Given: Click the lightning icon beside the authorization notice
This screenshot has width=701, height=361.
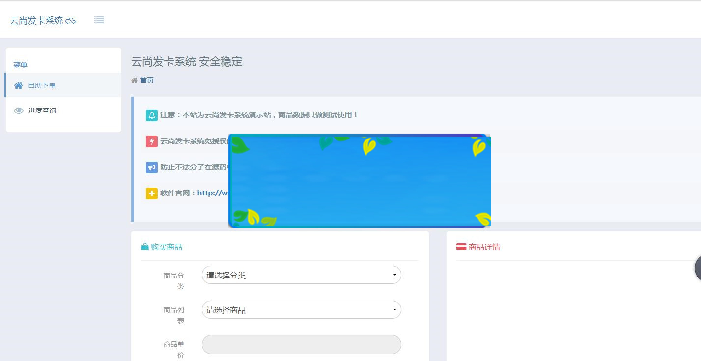Looking at the screenshot, I should [151, 141].
